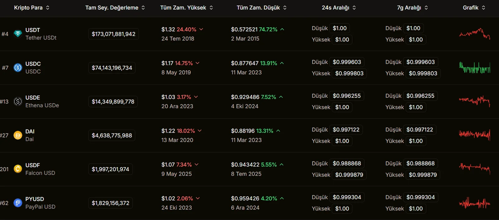Click the USDC coin logo

coord(18,68)
